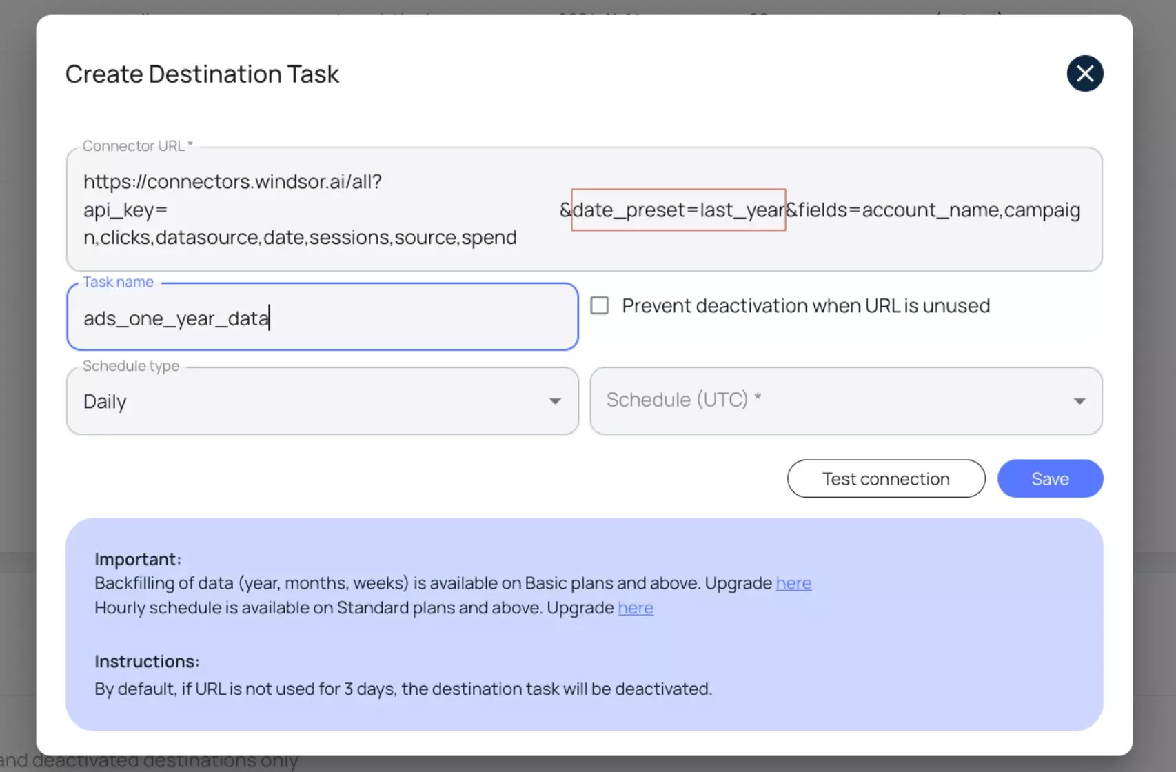Open the Basic plans upgrade here link
1176x772 pixels.
coord(793,583)
